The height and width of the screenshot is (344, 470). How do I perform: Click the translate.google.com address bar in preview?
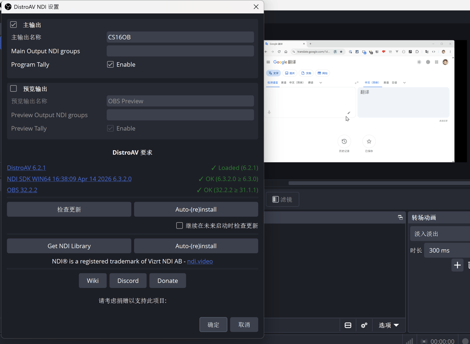(x=314, y=52)
